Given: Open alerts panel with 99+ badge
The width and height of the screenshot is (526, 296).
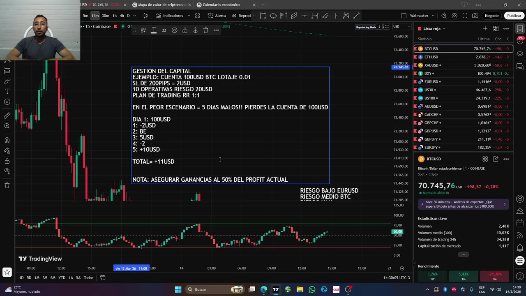Looking at the screenshot, I should pyautogui.click(x=520, y=41).
